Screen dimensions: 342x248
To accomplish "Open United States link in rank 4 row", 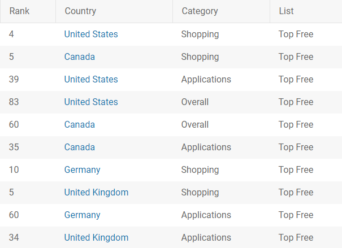I will (x=91, y=34).
